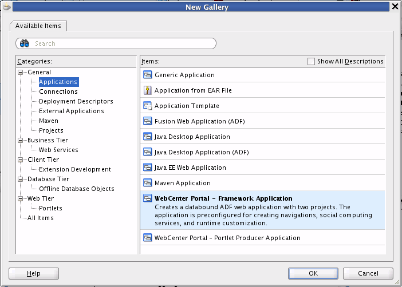This screenshot has width=402, height=287.
Task: Choose the Application Template text
Action: 187,106
